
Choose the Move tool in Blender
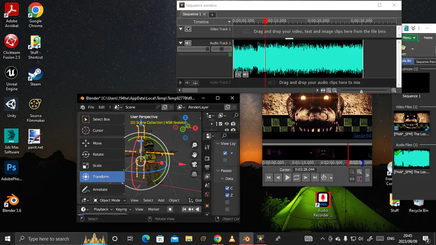click(102, 143)
